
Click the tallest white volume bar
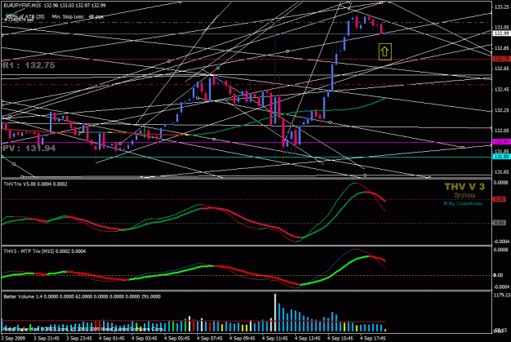click(275, 313)
